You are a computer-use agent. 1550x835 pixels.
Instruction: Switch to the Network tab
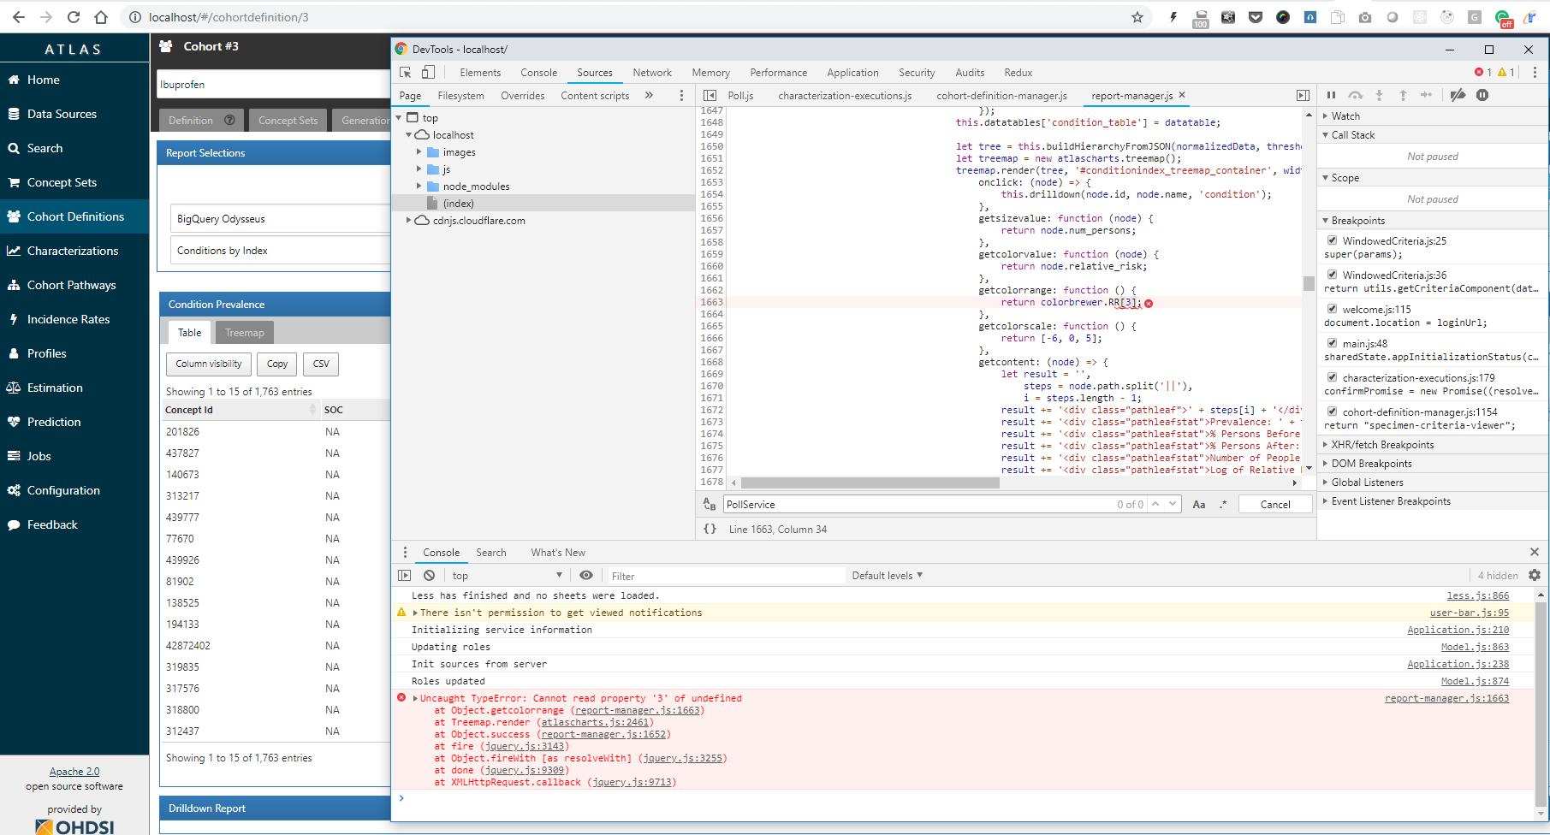[652, 73]
